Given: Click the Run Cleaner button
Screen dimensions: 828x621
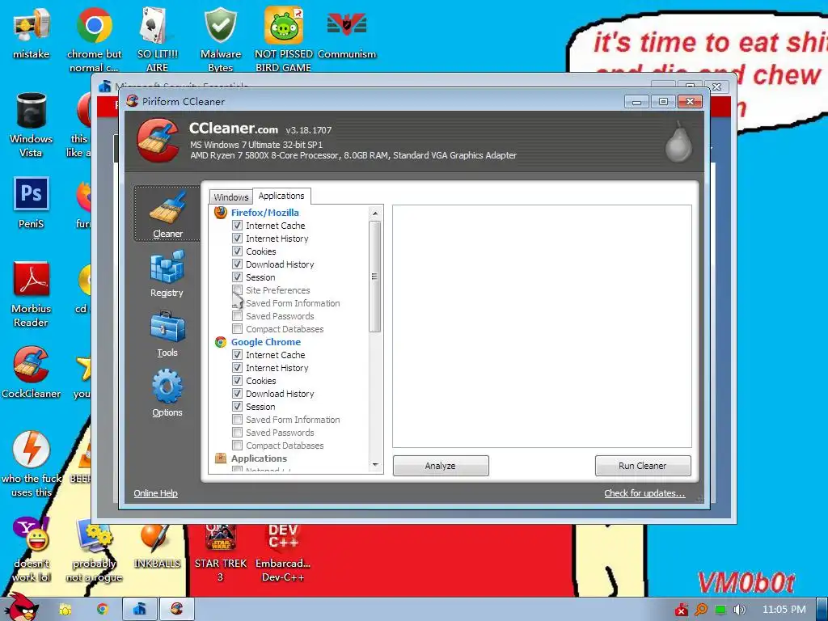Looking at the screenshot, I should click(643, 466).
